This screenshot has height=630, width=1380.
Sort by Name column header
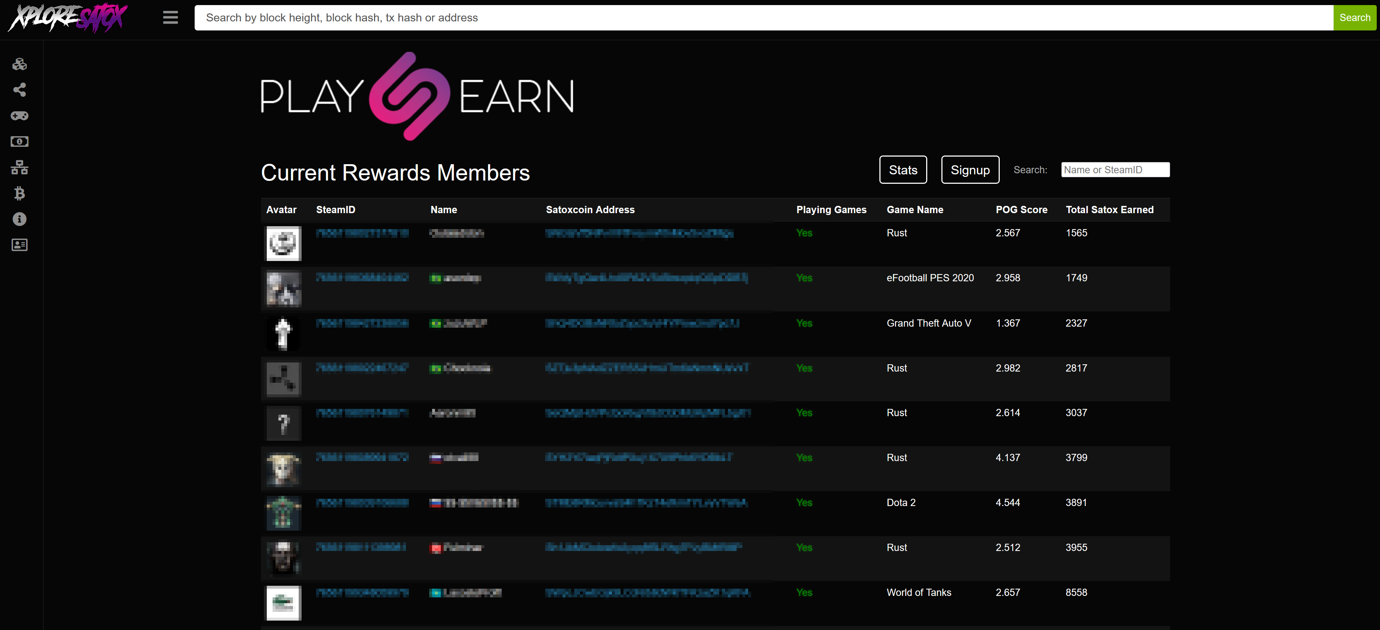pos(444,210)
